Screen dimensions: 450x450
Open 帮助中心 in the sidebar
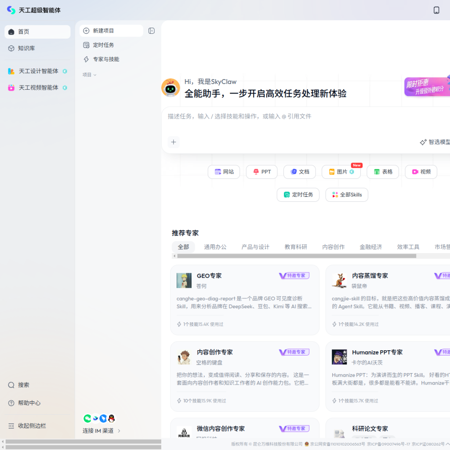coord(37,403)
